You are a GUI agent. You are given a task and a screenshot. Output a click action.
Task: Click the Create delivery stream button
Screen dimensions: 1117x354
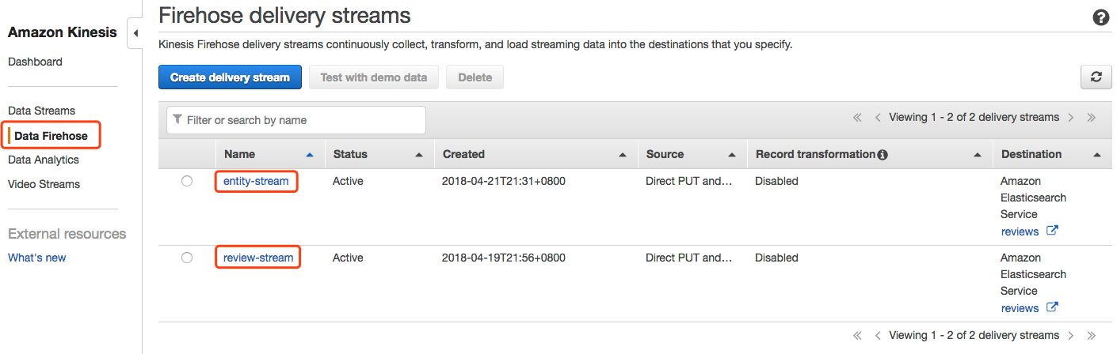pyautogui.click(x=230, y=77)
